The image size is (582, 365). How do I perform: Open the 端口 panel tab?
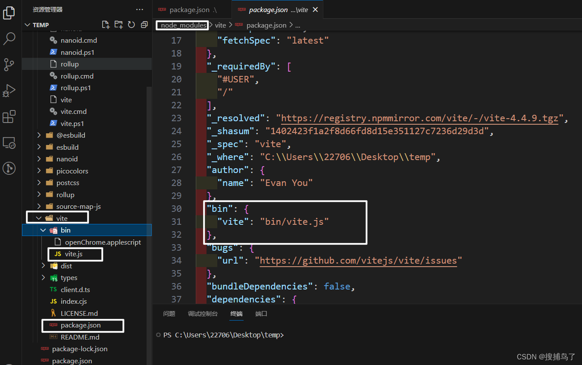click(261, 314)
